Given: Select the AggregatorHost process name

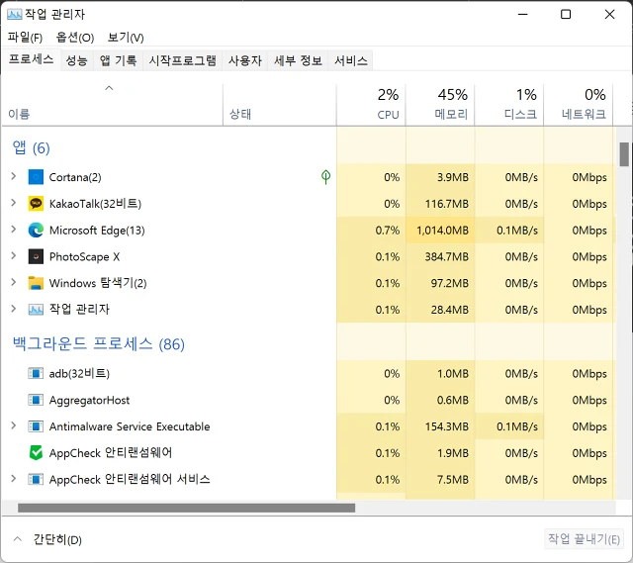Looking at the screenshot, I should [89, 401].
